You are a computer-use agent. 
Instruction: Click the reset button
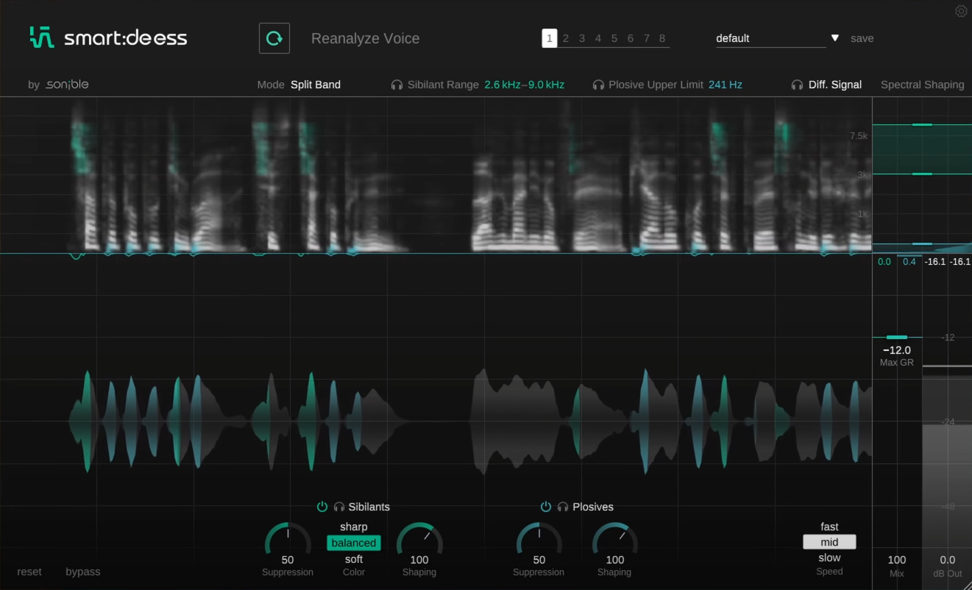tap(29, 572)
